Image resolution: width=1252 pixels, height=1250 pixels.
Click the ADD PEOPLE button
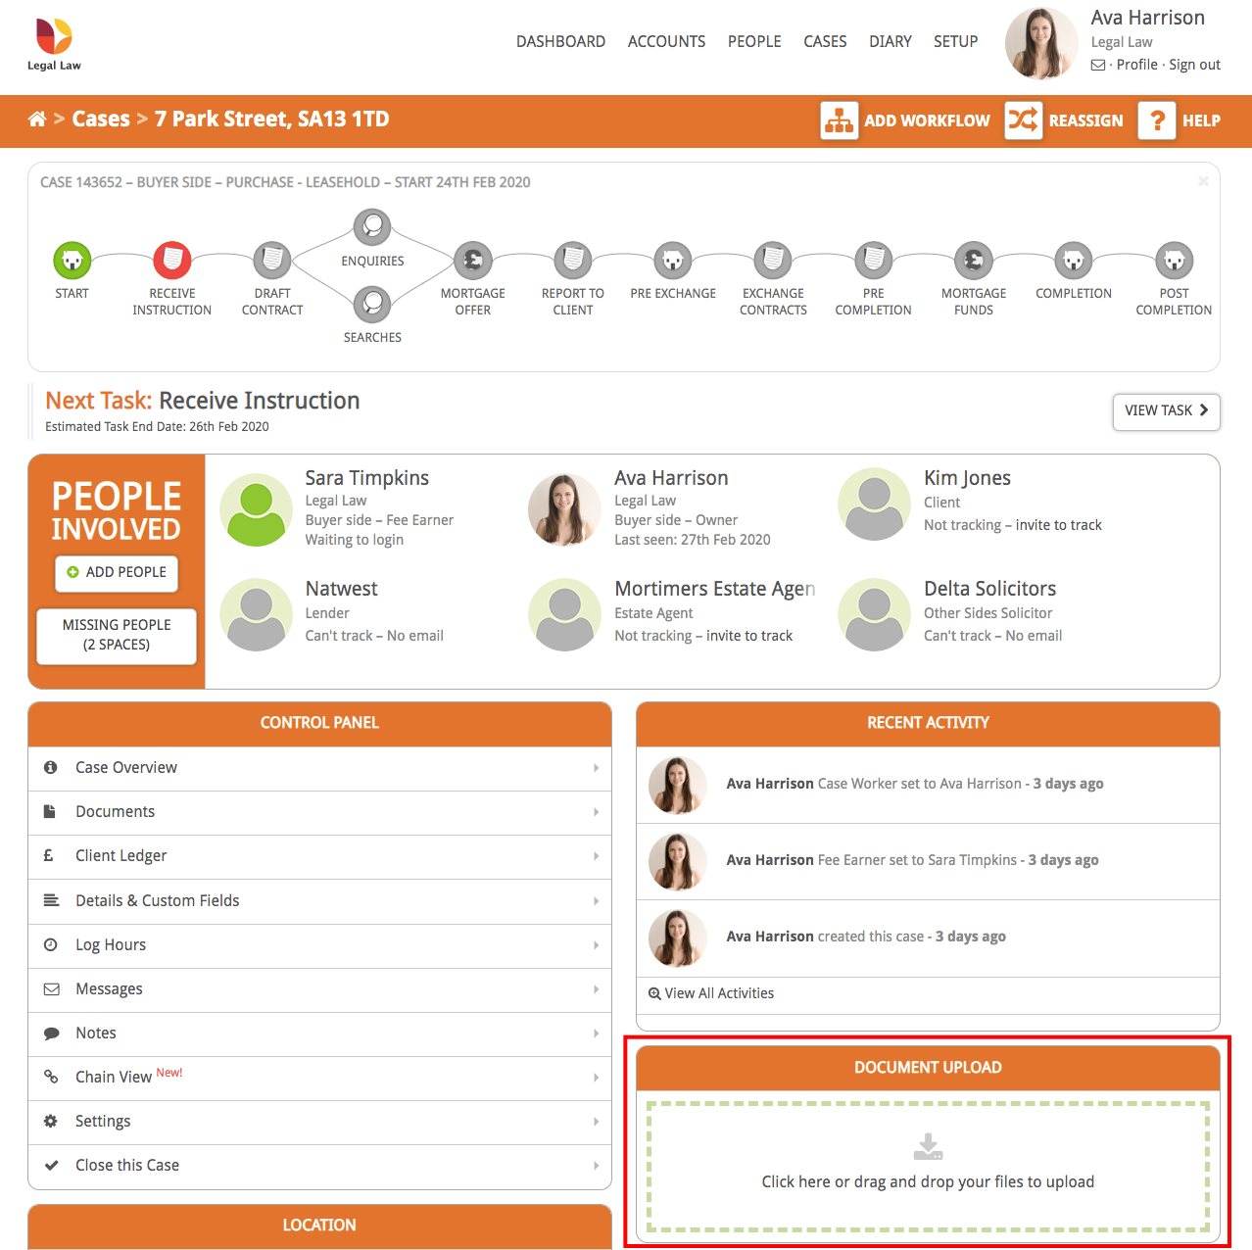tap(116, 573)
